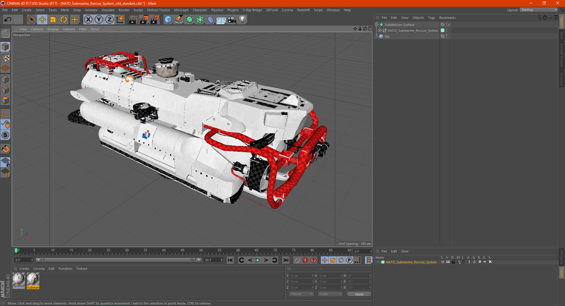The width and height of the screenshot is (565, 306).
Task: Open the Cameras viewport menu
Action: tap(37, 29)
